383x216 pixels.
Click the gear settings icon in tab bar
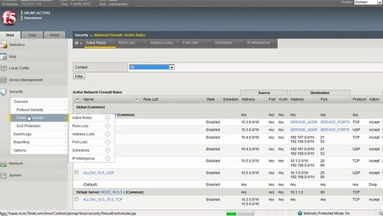click(77, 43)
